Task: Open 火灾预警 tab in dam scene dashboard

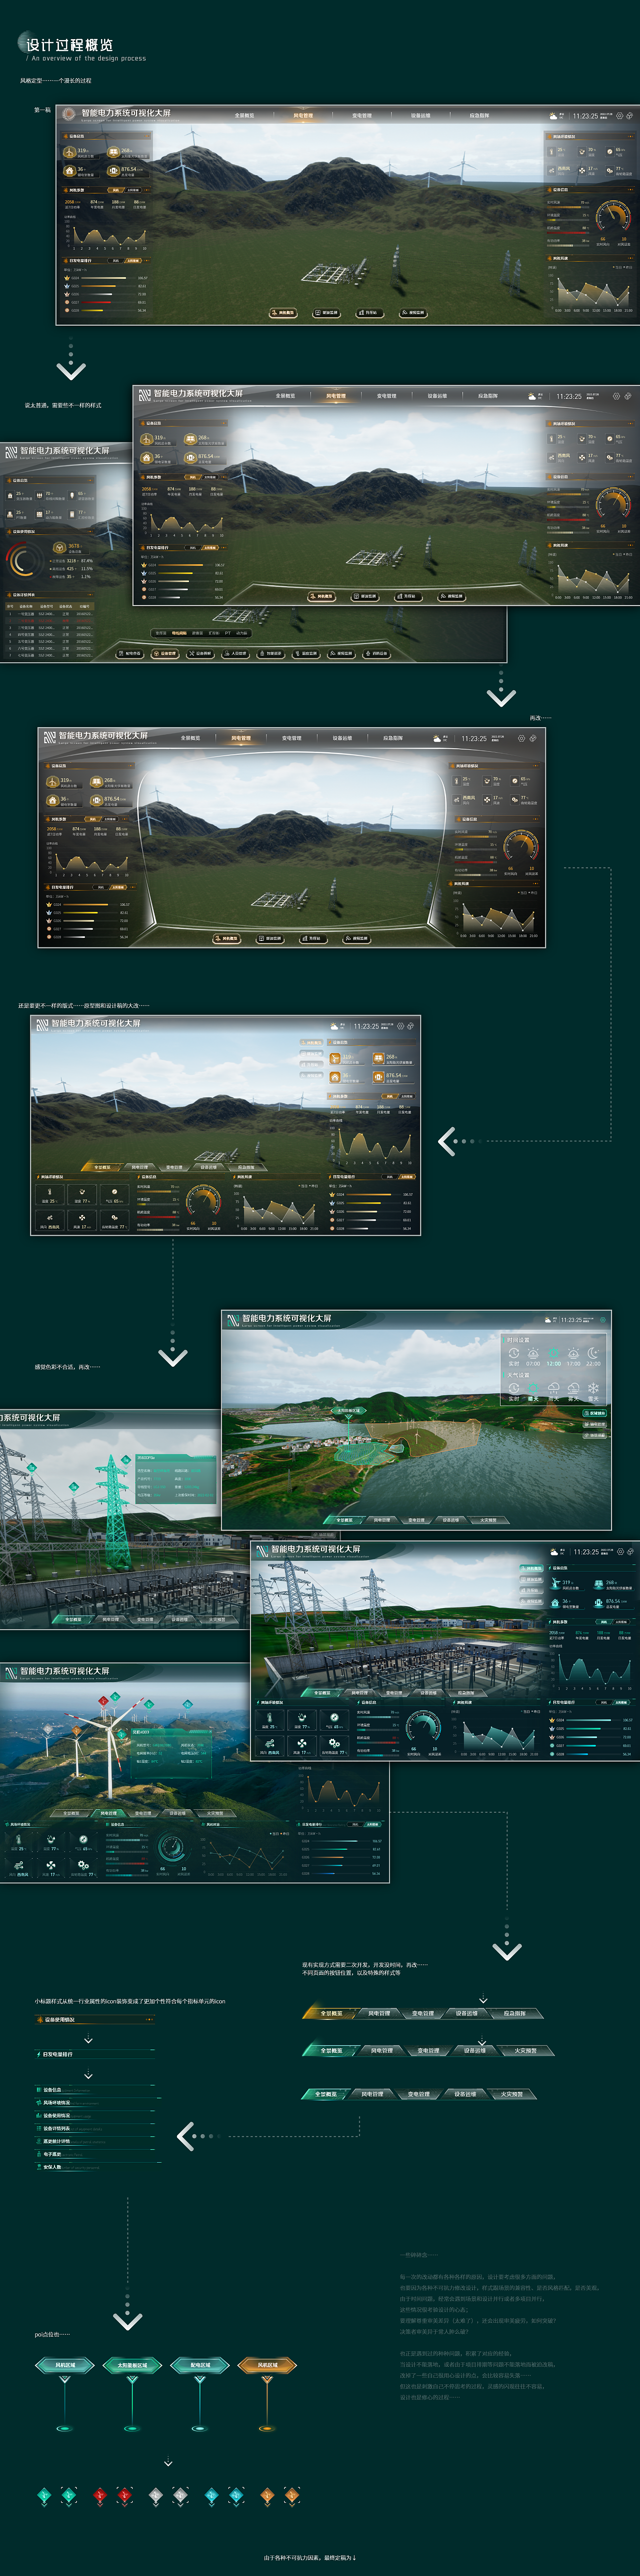Action: tap(487, 1520)
